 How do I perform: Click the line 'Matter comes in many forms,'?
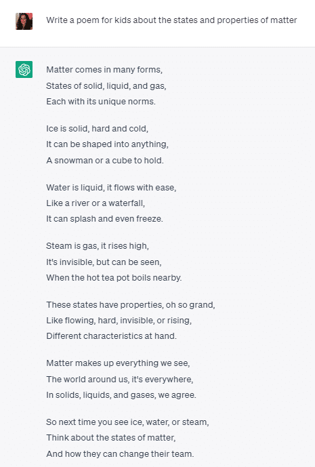coord(104,70)
